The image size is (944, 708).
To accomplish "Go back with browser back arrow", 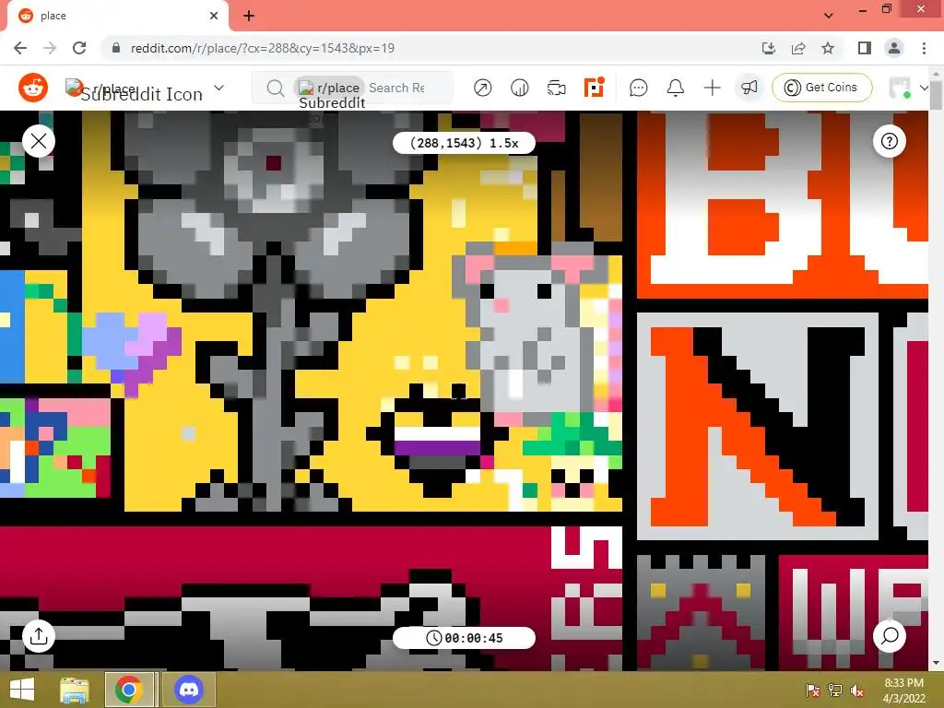I will tap(20, 48).
